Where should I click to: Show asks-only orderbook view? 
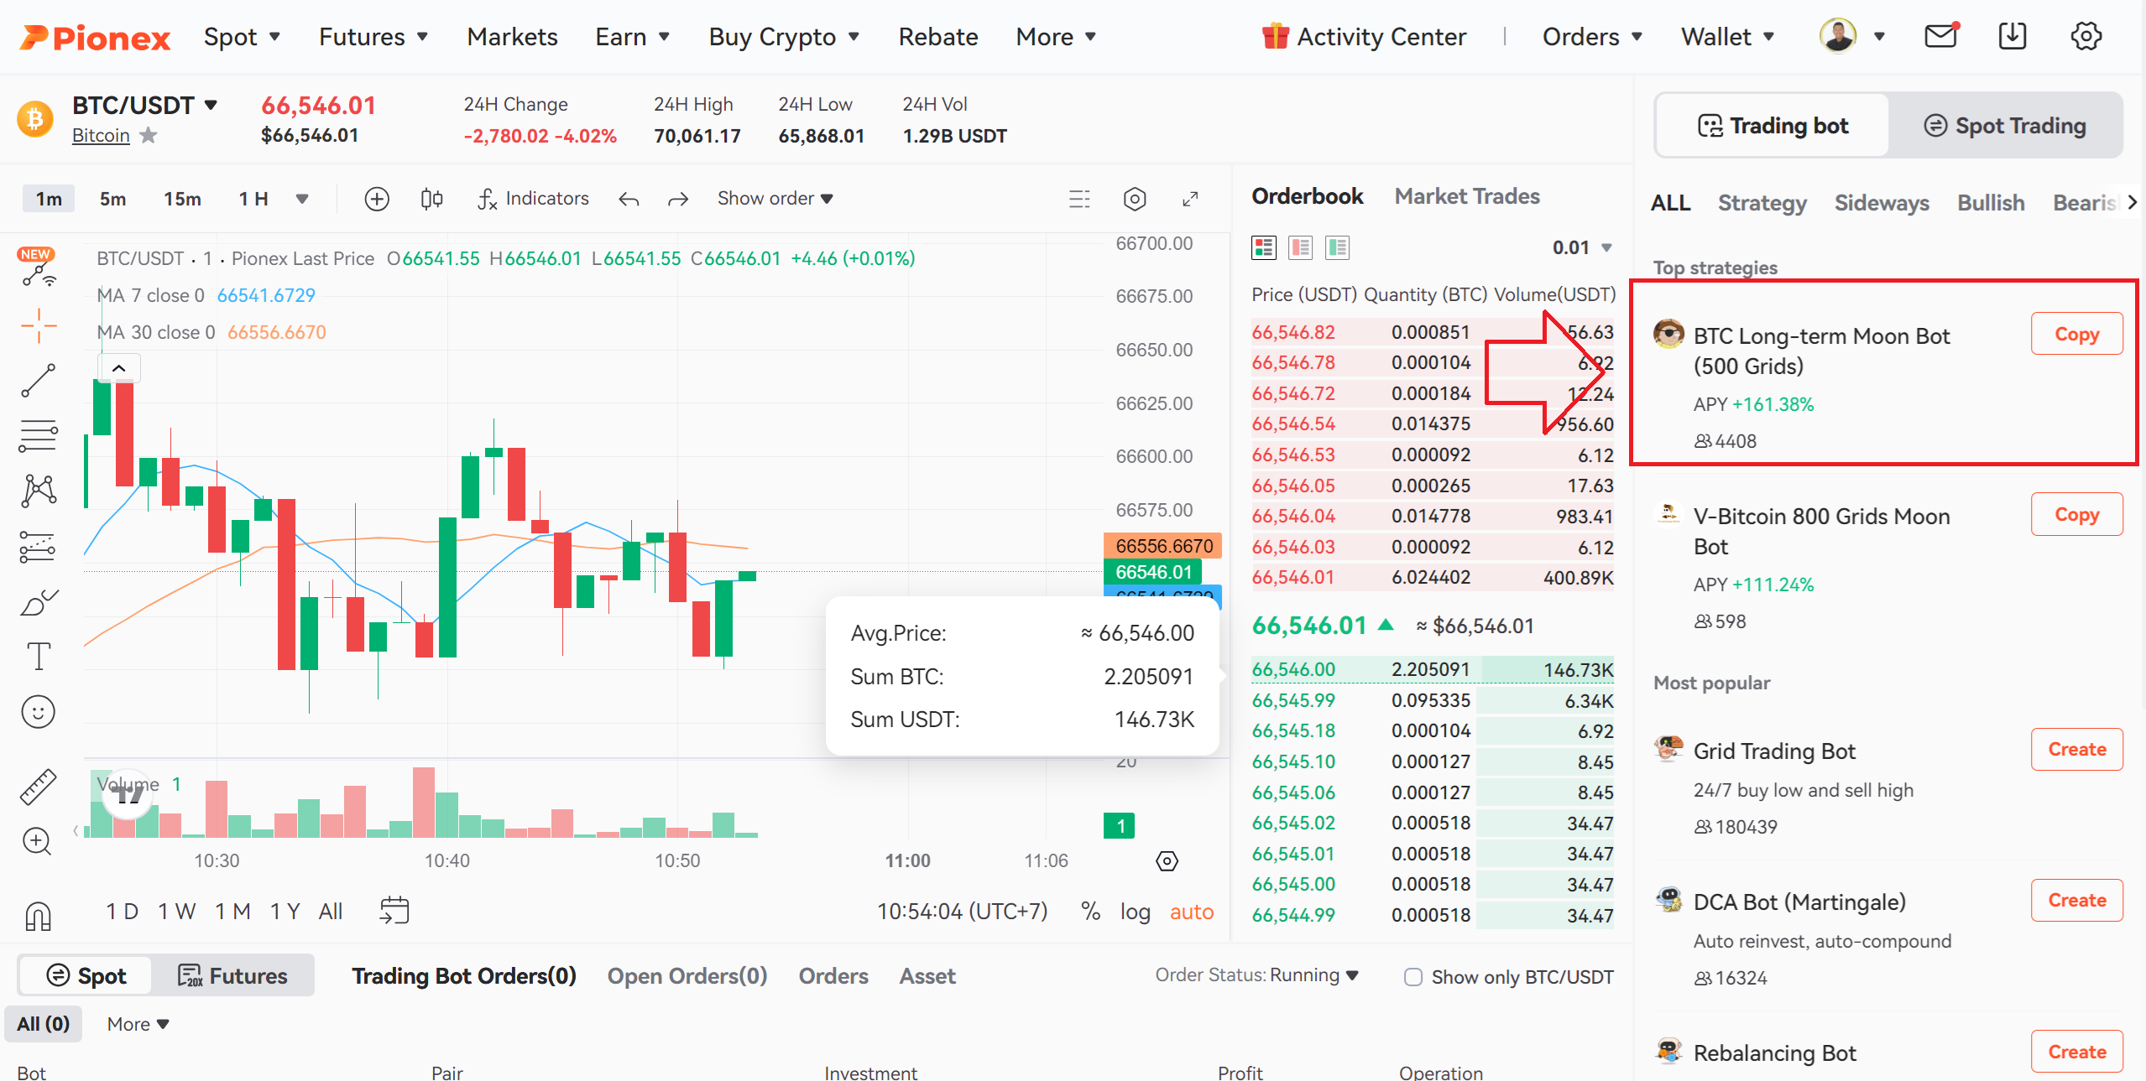tap(1301, 247)
